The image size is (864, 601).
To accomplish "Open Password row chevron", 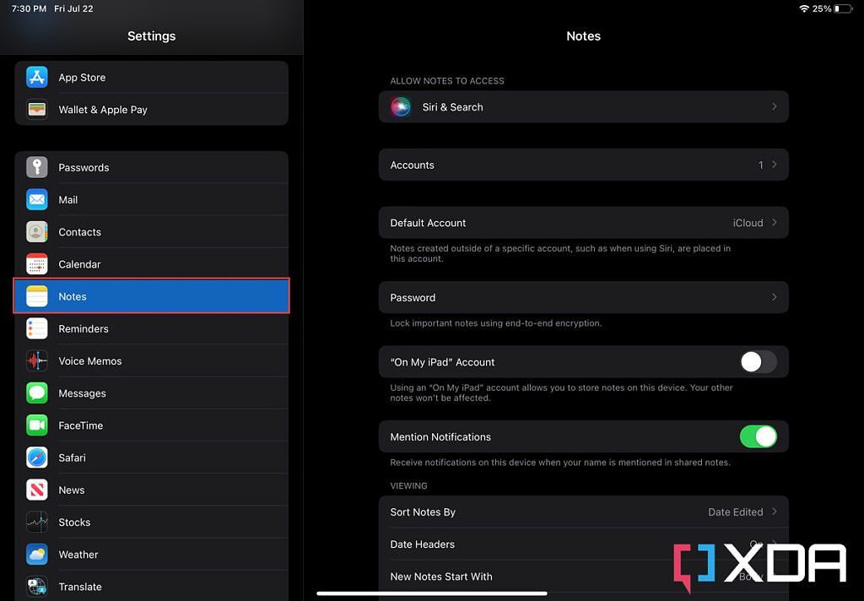I will [775, 297].
